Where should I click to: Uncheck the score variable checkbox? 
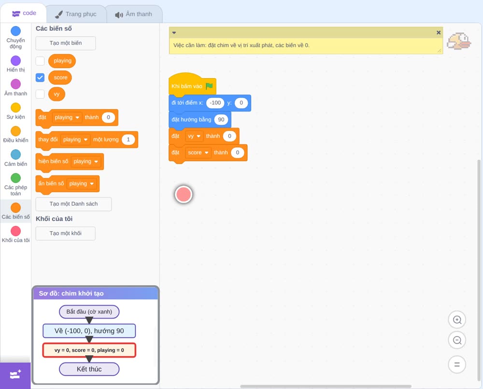(x=40, y=77)
